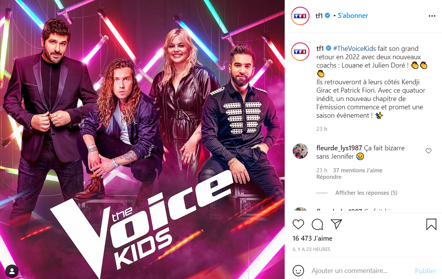This screenshot has width=442, height=279.
Task: Open the emoji picker smiley icon
Action: point(298,271)
